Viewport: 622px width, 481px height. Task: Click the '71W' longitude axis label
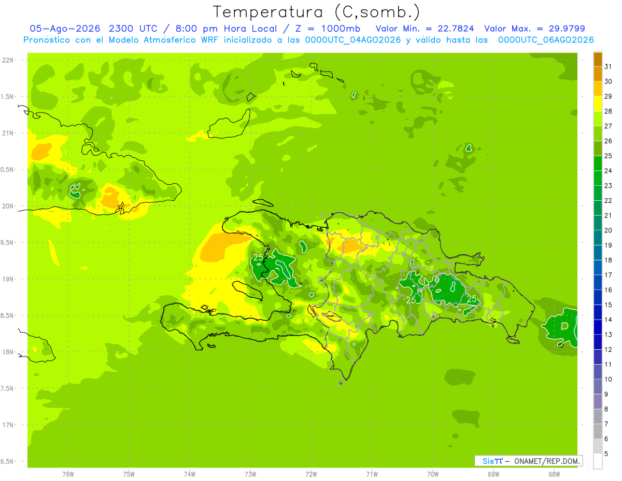pyautogui.click(x=372, y=474)
